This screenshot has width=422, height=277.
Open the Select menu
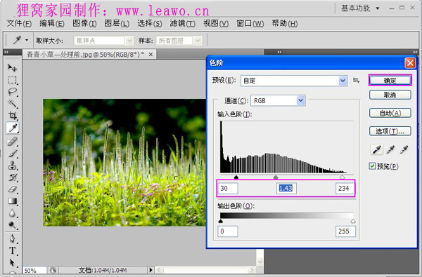[x=150, y=24]
